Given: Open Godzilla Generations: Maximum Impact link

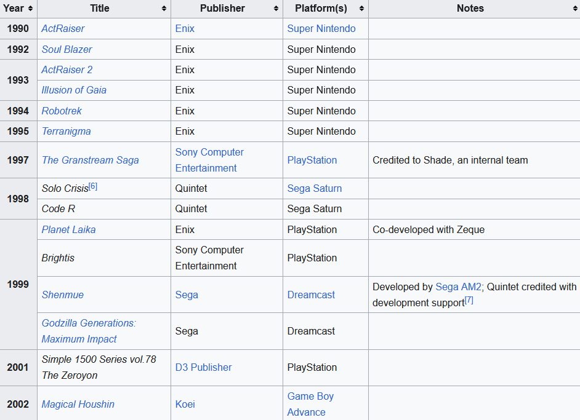Looking at the screenshot, I should tap(89, 331).
